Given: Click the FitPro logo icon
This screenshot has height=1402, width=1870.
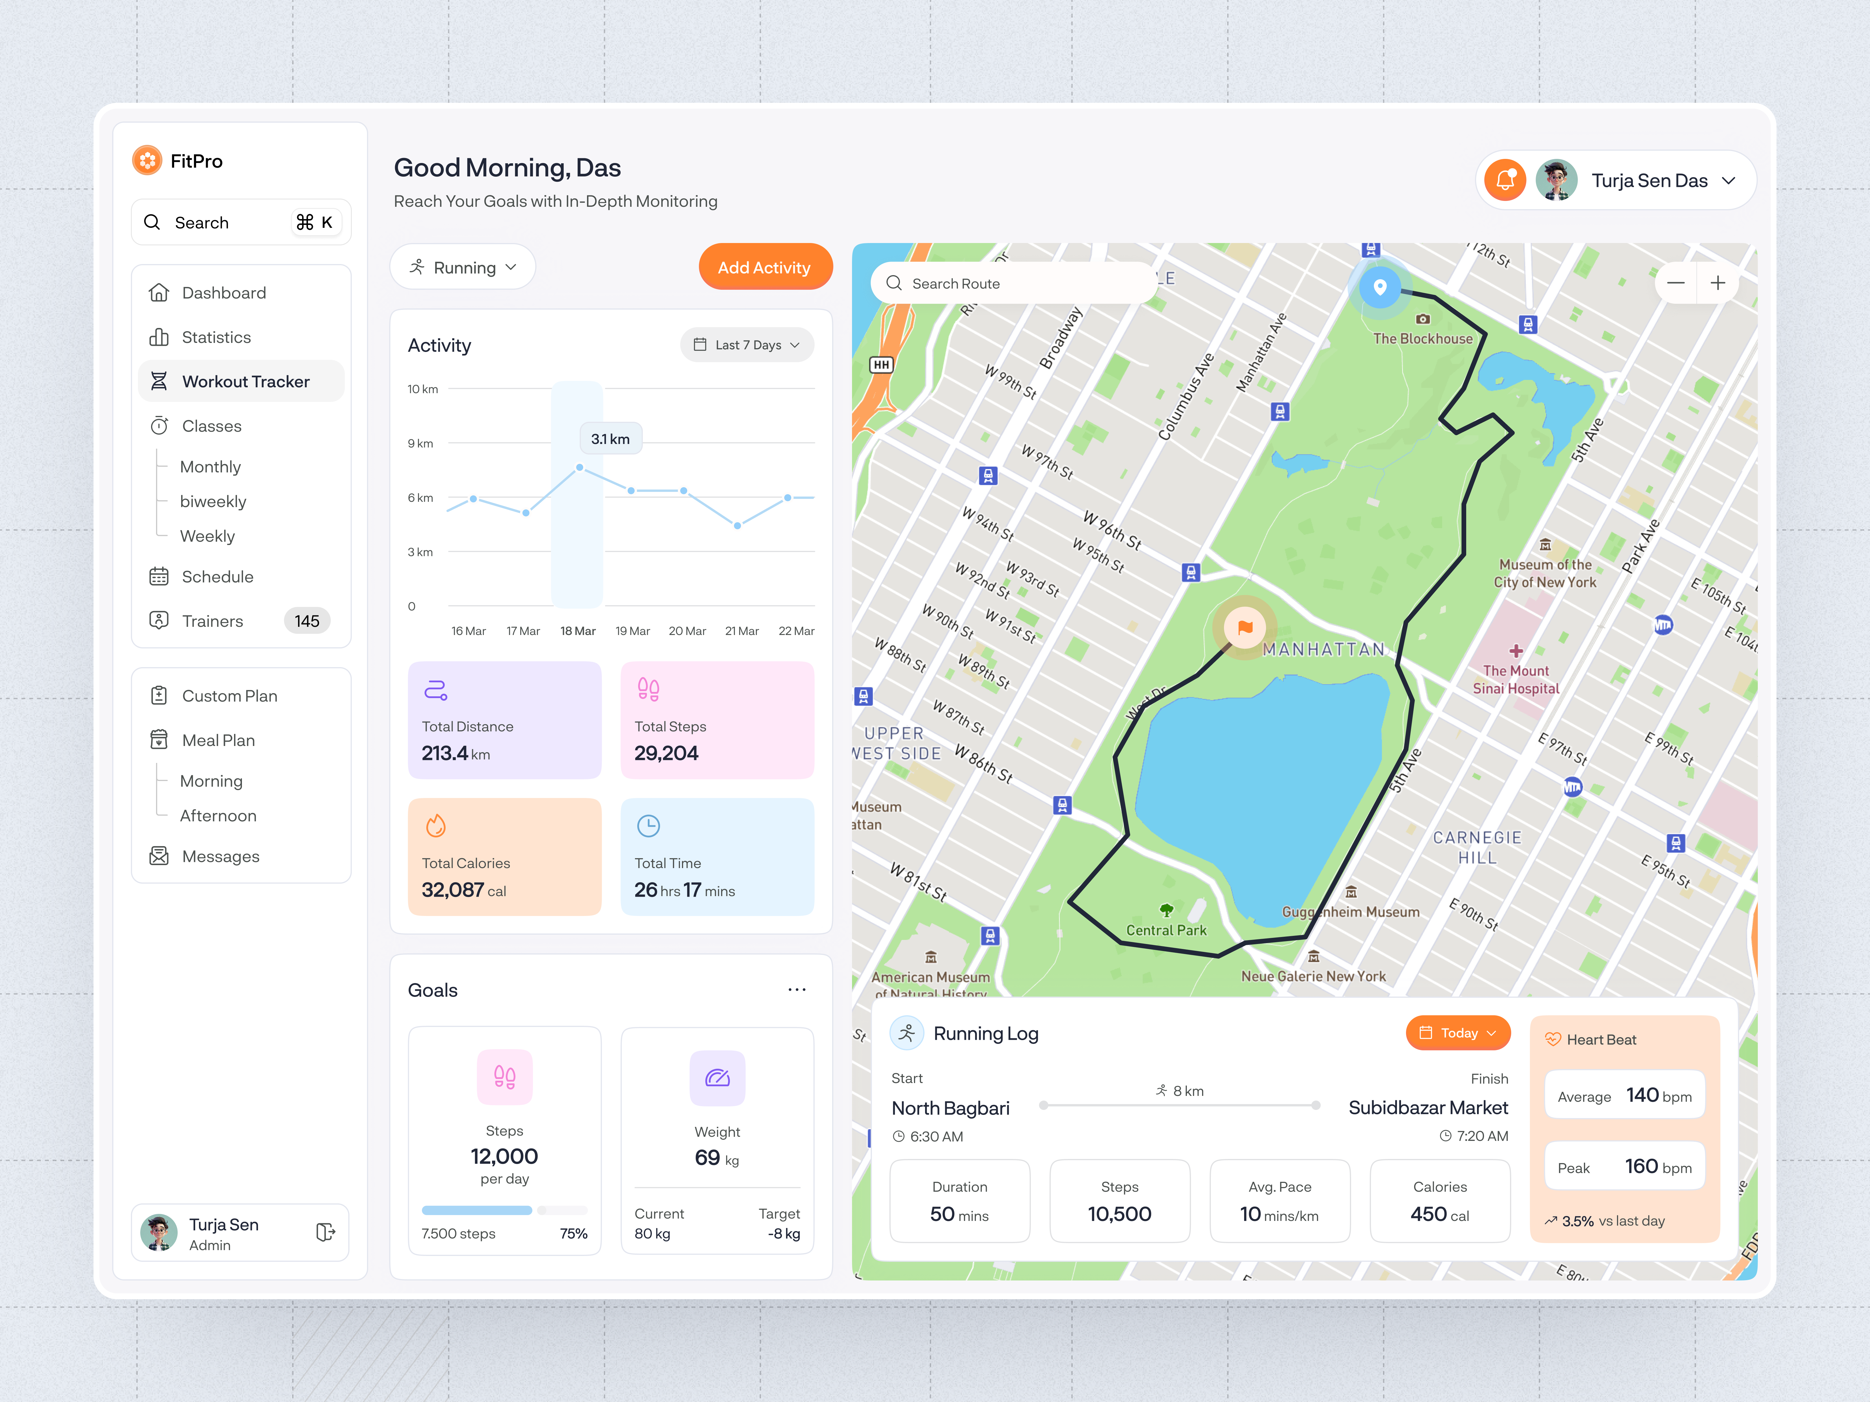Looking at the screenshot, I should pyautogui.click(x=147, y=161).
